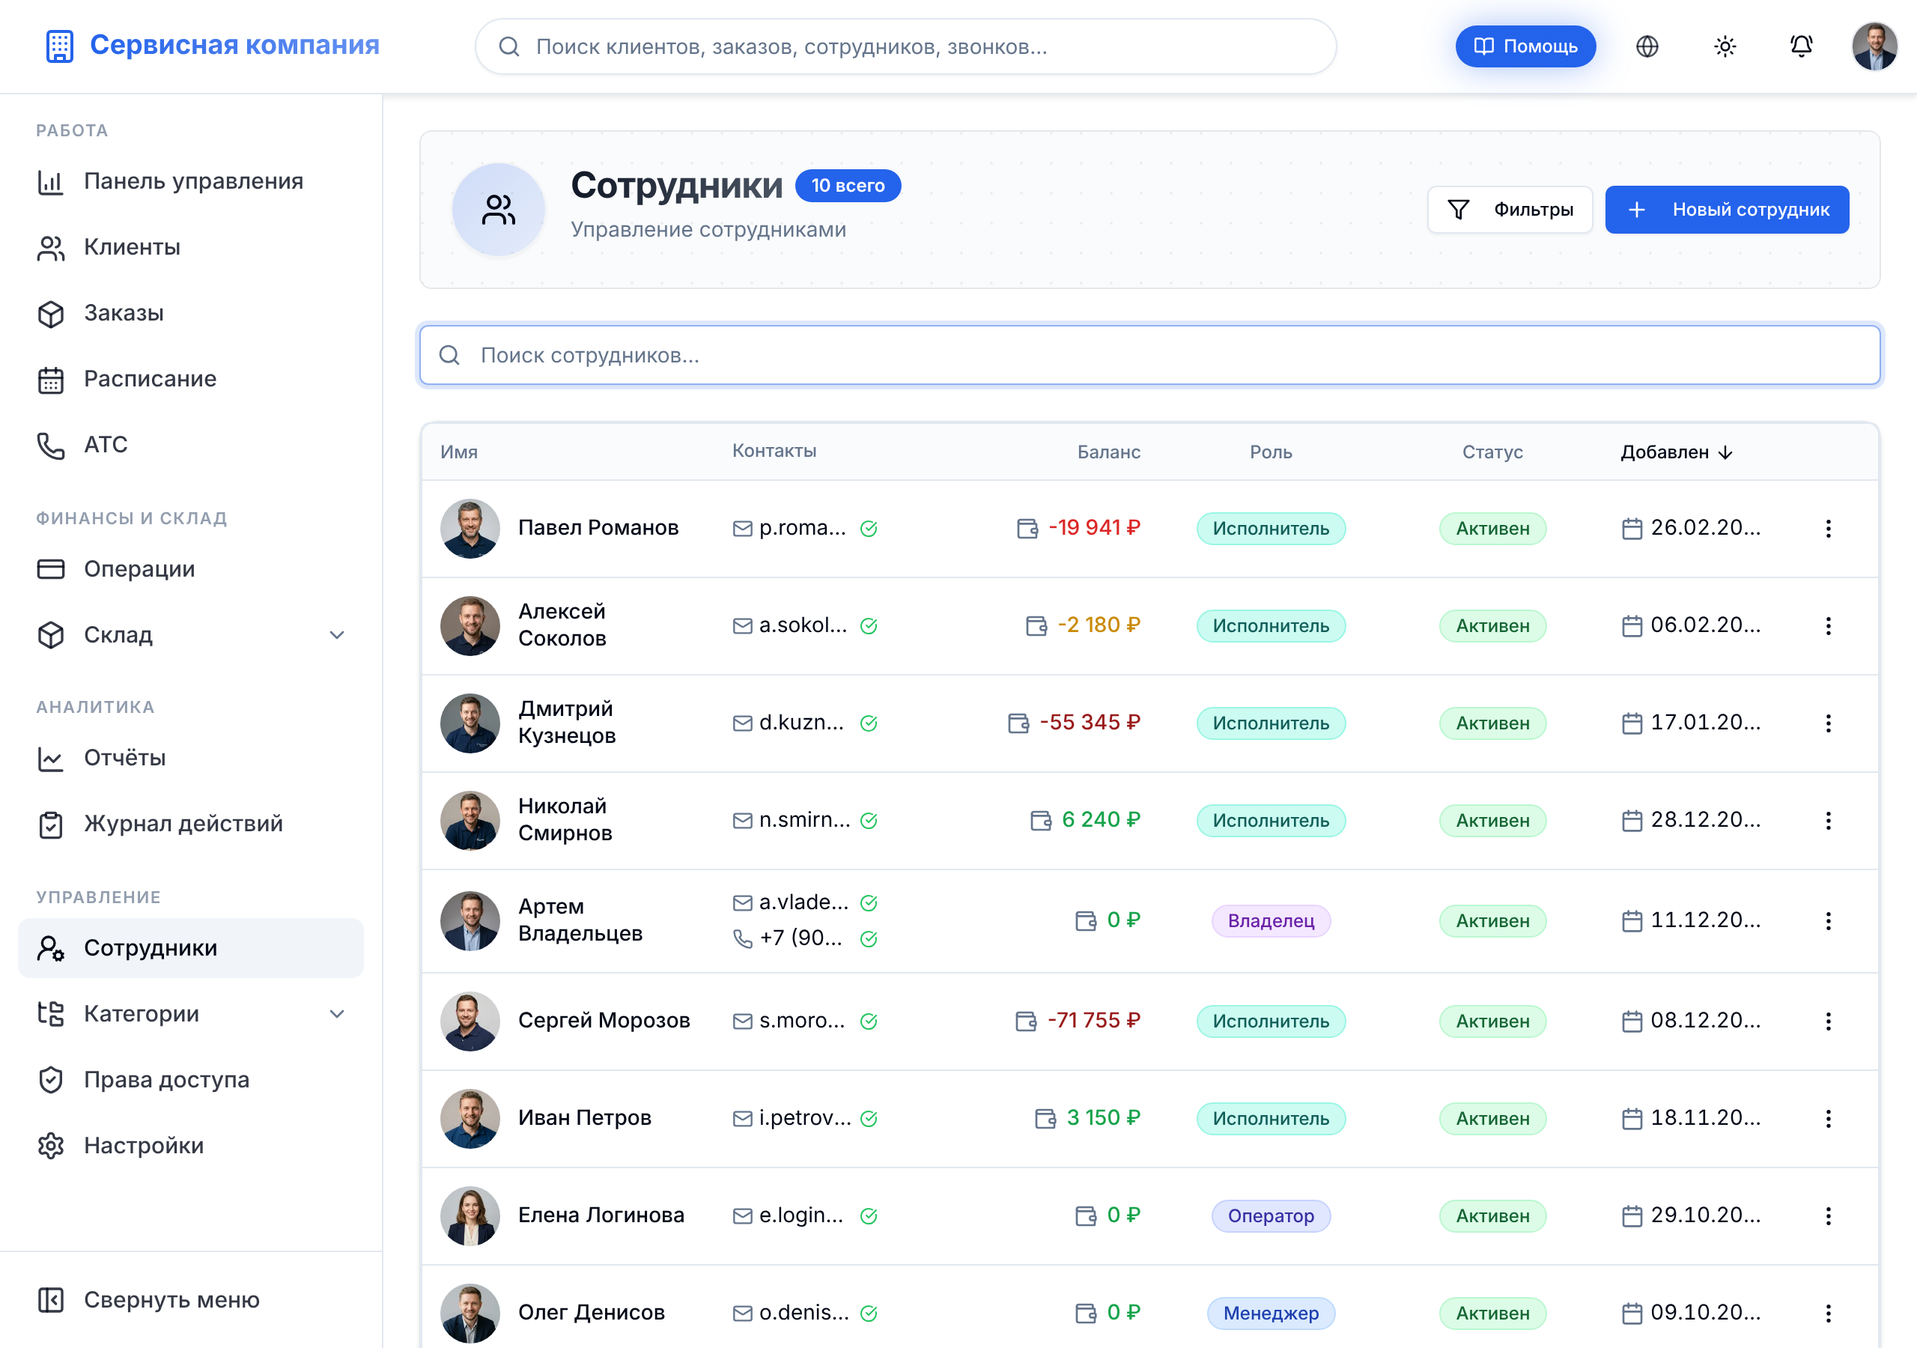This screenshot has height=1348, width=1917.
Task: Click the verified checkmark next to Артем's phone
Action: (x=869, y=939)
